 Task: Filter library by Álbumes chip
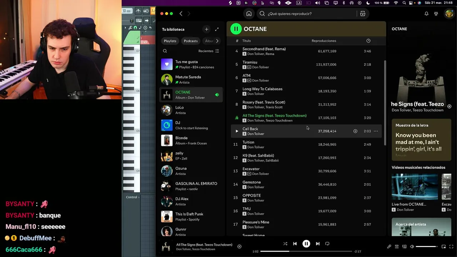pyautogui.click(x=209, y=41)
